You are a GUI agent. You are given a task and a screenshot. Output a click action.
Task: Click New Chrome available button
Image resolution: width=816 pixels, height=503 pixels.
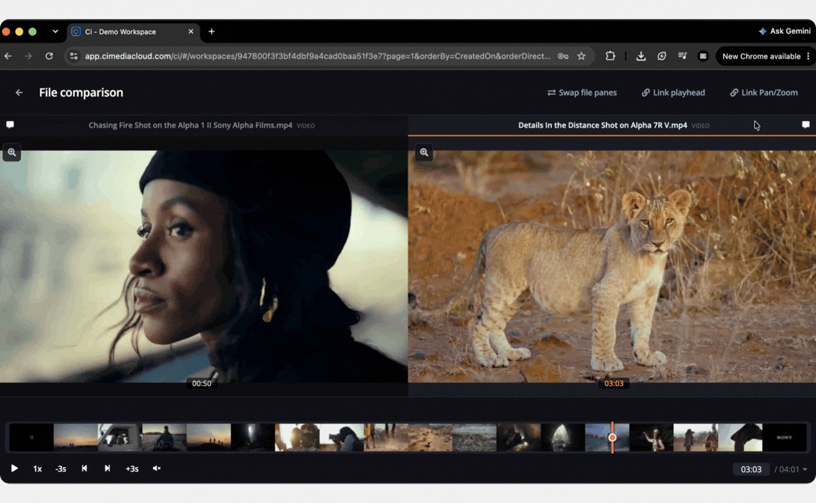[761, 56]
